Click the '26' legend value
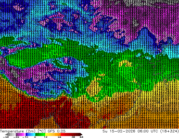The width and height of the screenshot is (179, 138). 59,137
